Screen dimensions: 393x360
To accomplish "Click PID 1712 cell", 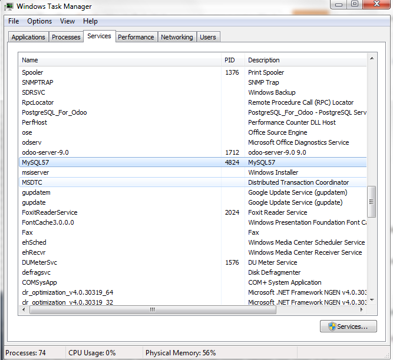I will [232, 152].
